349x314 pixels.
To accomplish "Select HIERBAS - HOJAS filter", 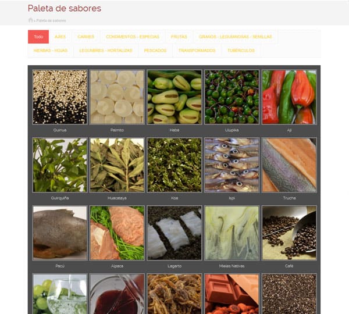I will 51,51.
